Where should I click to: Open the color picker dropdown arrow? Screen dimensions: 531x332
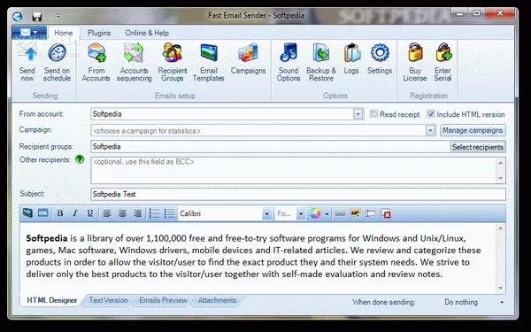pyautogui.click(x=327, y=213)
